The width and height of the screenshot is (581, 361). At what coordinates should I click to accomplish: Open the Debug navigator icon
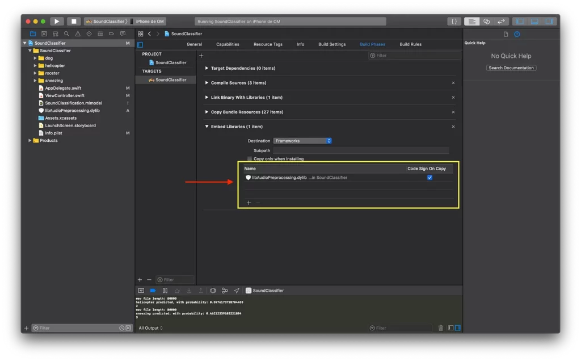click(100, 33)
